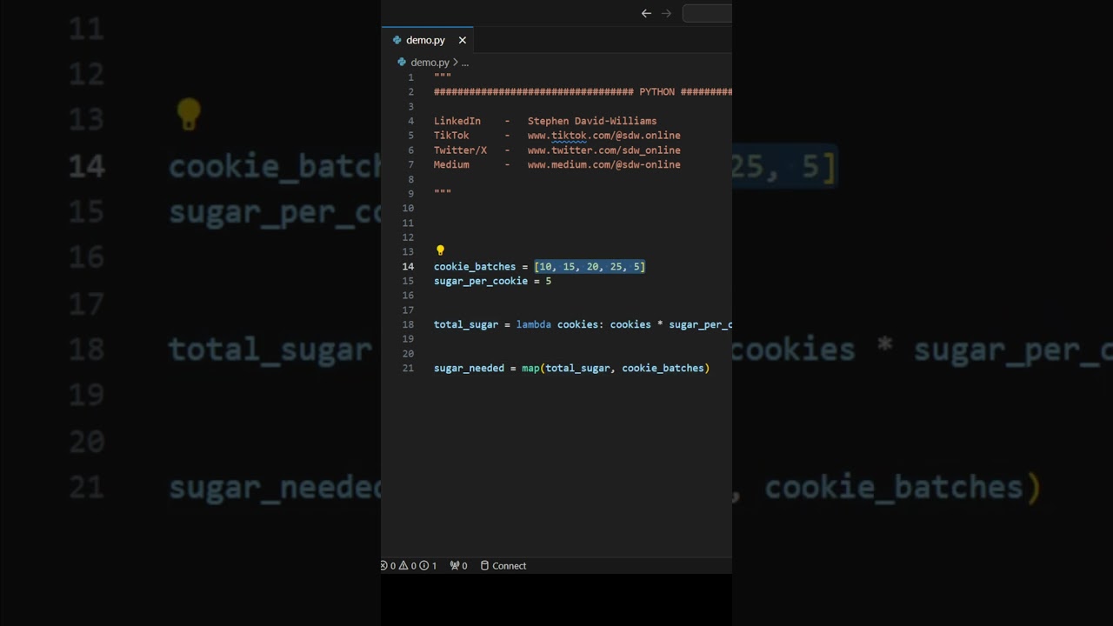Screen dimensions: 1113x626
Task: Click the Python file icon on demo.py tab
Action: tap(397, 40)
